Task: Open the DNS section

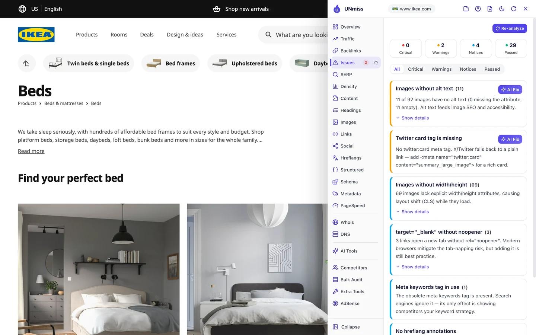Action: (355, 234)
